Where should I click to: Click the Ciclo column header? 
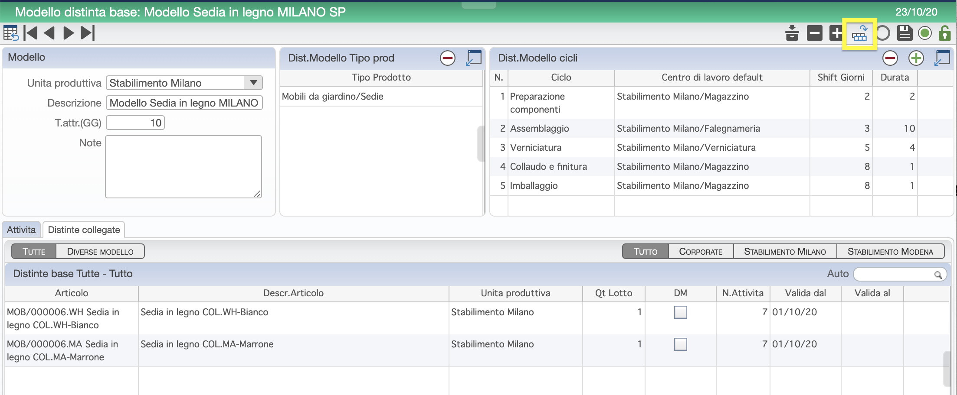pos(561,78)
